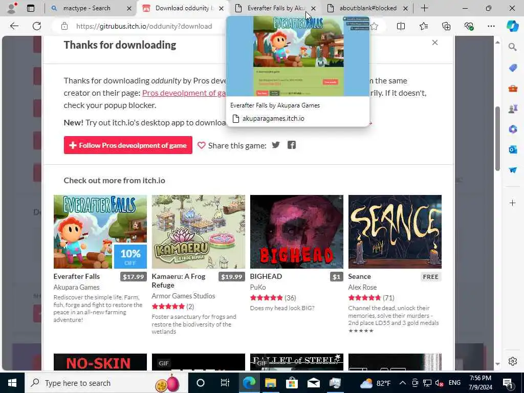Open sidebar Search icon
Image resolution: width=524 pixels, height=393 pixels.
tap(512, 47)
